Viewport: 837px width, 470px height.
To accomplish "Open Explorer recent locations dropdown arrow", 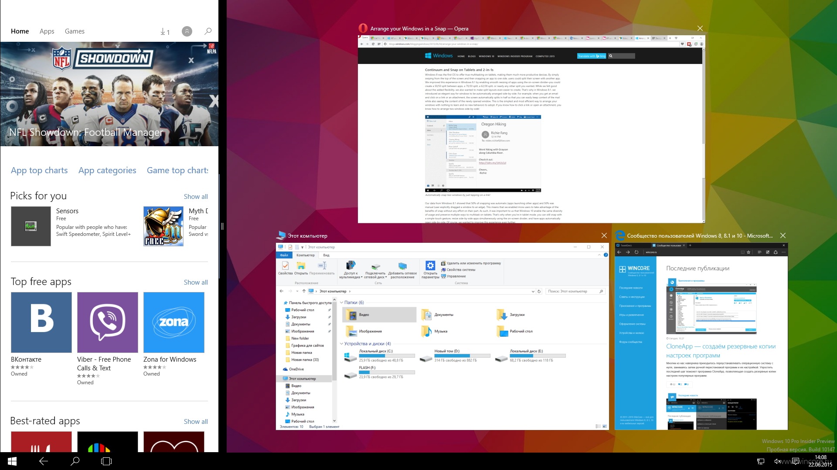I will click(297, 291).
